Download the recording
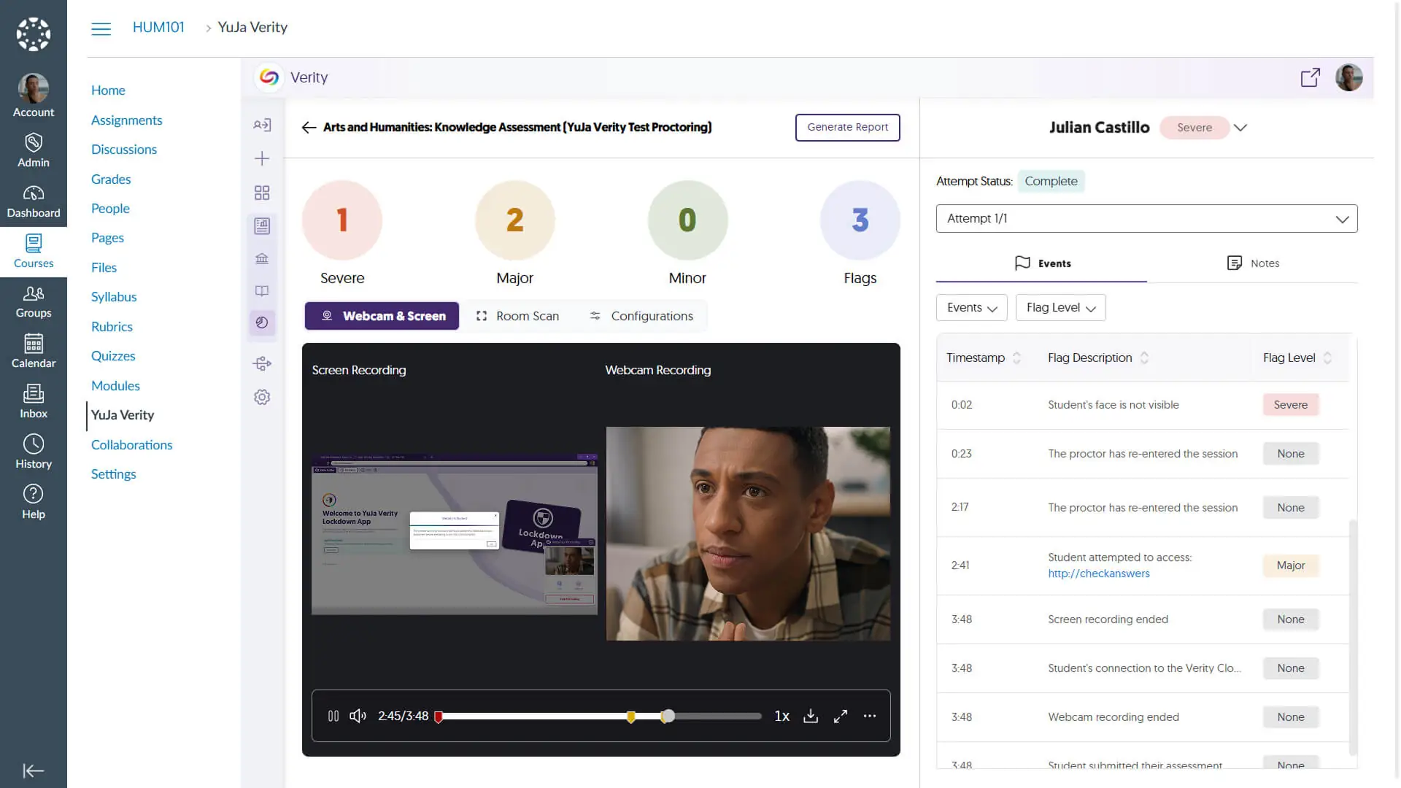Viewport: 1401px width, 788px height. pos(811,716)
